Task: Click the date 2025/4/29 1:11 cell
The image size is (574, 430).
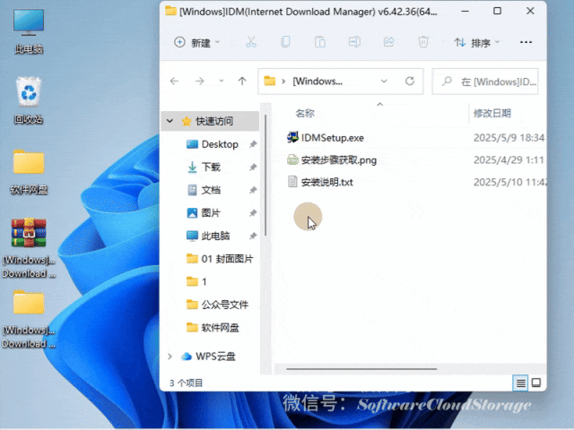Action: pos(509,160)
